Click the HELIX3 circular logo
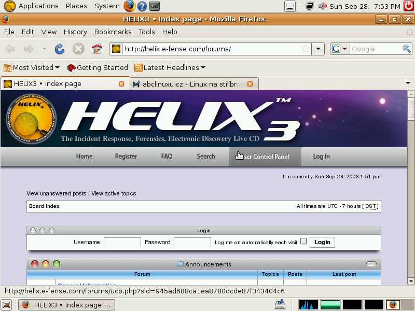Image resolution: width=415 pixels, height=311 pixels. [x=31, y=119]
